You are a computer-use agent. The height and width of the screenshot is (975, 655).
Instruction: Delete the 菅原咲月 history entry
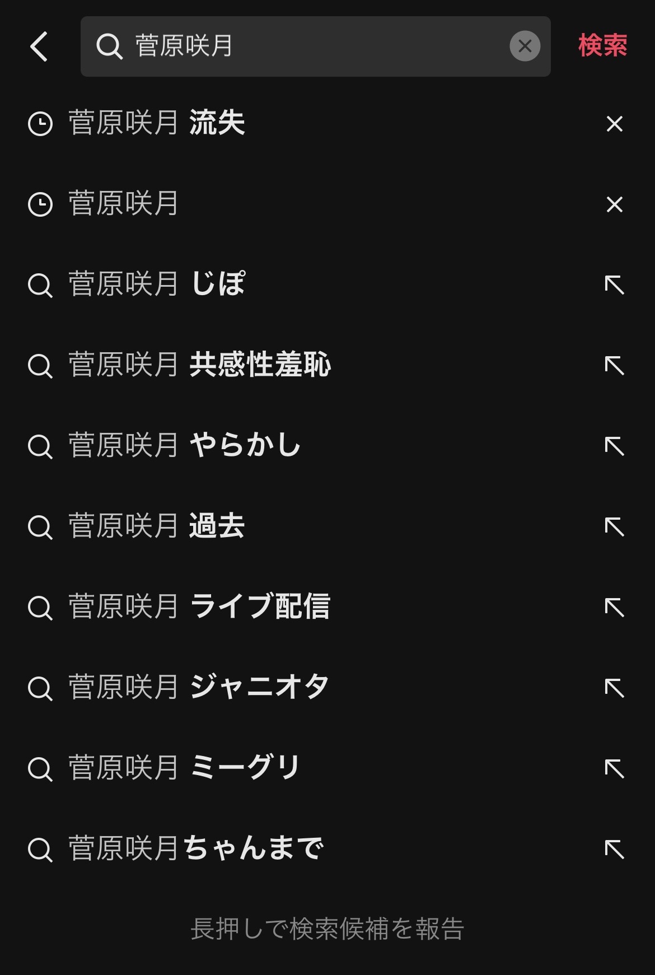[x=614, y=204]
